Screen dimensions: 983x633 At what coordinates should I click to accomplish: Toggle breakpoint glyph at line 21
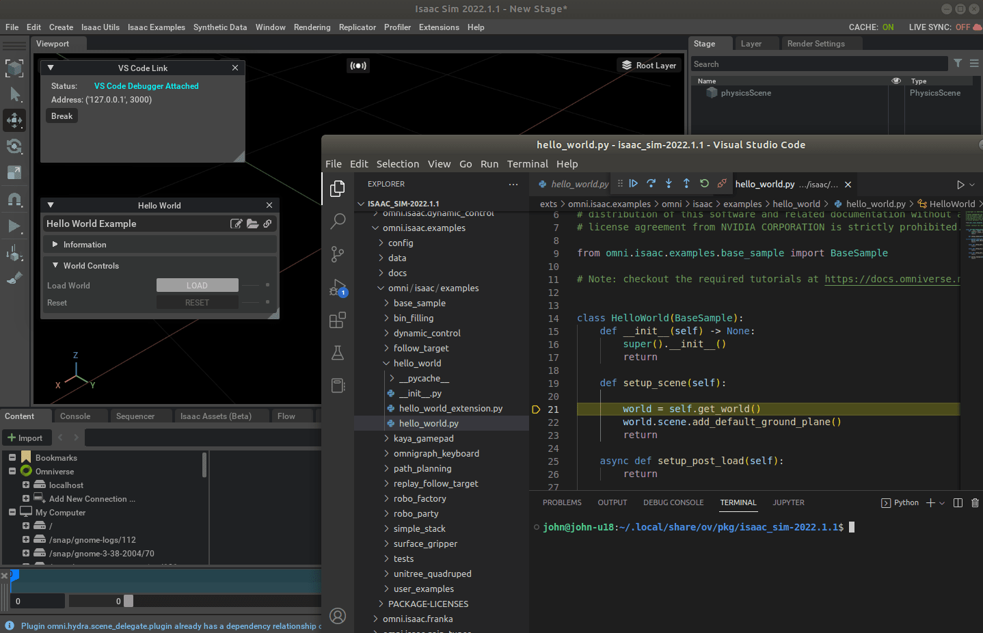pos(536,409)
